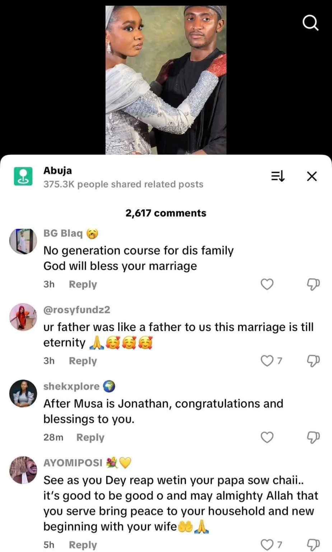Dislike the @rosyfundz2 comment
This screenshot has width=332, height=552.
pos(313,360)
